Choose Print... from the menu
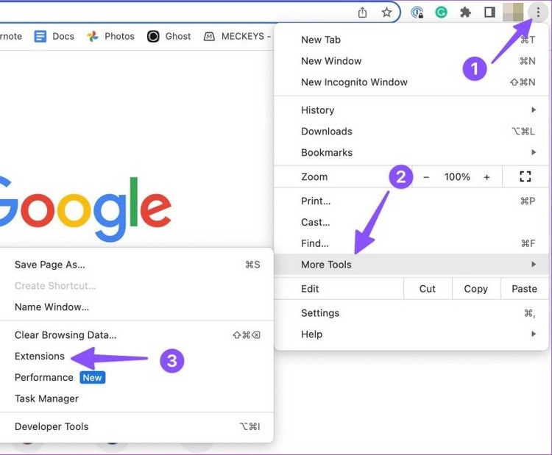552x455 pixels. tap(411, 201)
